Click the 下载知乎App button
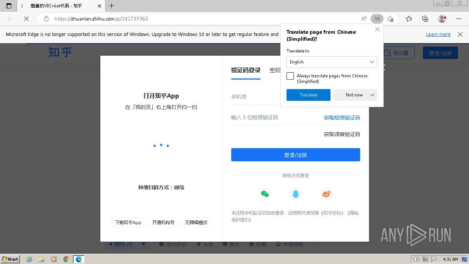 [128, 223]
